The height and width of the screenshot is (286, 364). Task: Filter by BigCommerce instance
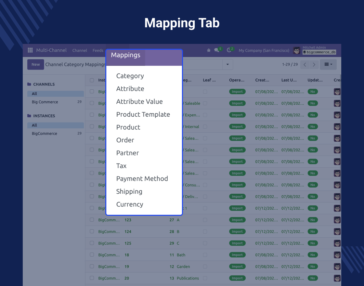pos(56,134)
